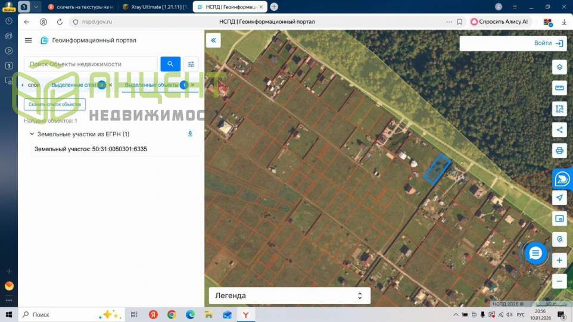573x322 pixels.
Task: Zoom in the map with plus
Action: point(559,261)
